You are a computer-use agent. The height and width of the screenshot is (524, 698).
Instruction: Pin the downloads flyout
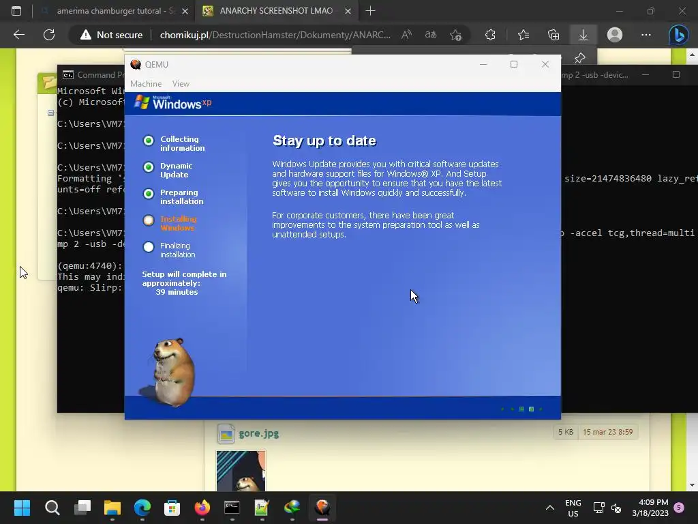click(579, 58)
